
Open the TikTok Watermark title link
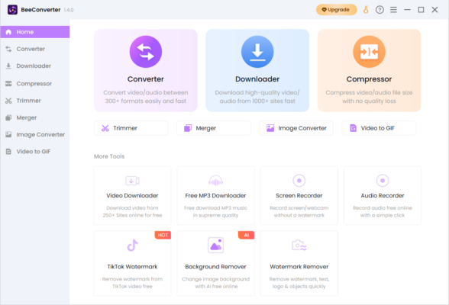132,267
